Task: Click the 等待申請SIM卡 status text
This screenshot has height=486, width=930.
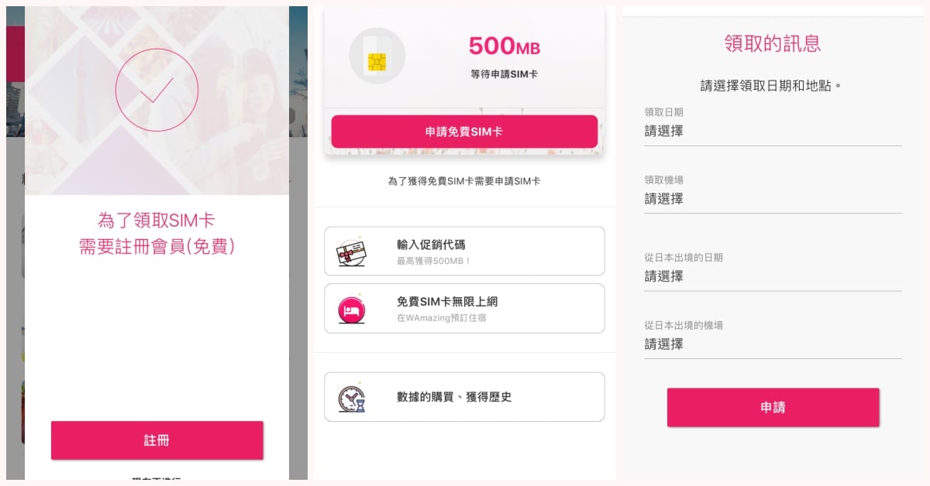Action: 504,74
